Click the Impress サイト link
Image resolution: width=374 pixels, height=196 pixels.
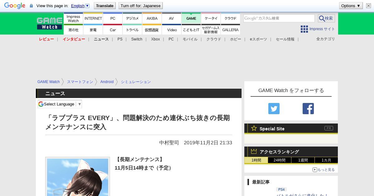tap(322, 29)
